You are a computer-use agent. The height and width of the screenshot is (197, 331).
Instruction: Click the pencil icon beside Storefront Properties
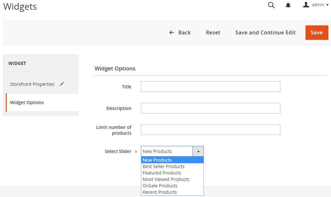tap(62, 84)
